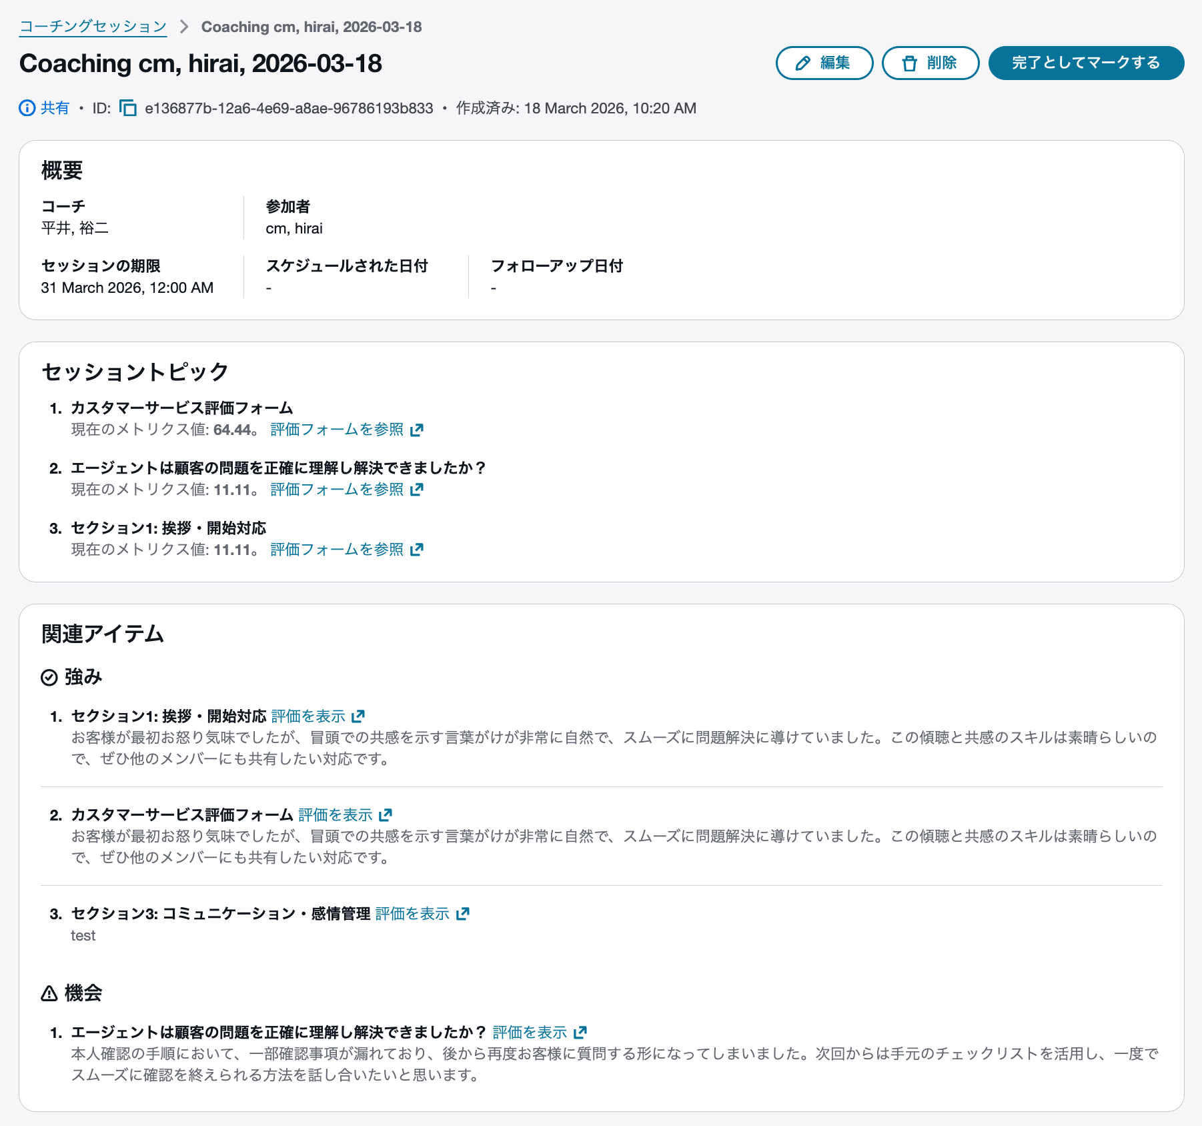
Task: Open the info icon next to 共有
Action: [26, 107]
